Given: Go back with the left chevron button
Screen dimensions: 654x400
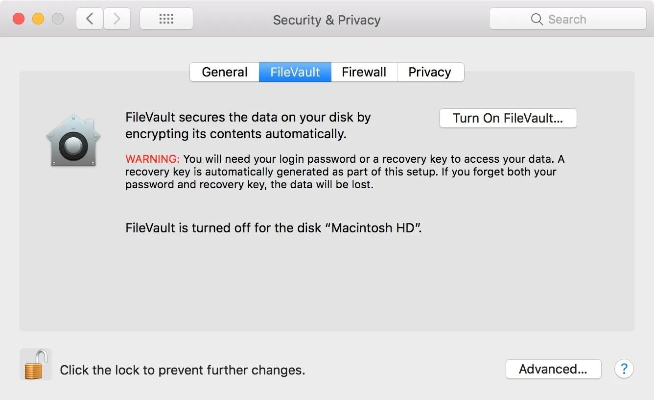Looking at the screenshot, I should [89, 19].
